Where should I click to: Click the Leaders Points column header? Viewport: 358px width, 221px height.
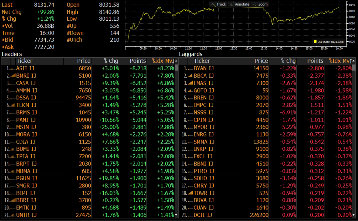[x=138, y=61]
